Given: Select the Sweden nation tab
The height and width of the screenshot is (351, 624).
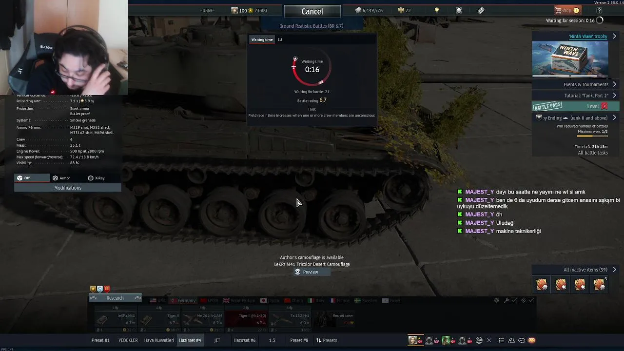Looking at the screenshot, I should point(366,300).
